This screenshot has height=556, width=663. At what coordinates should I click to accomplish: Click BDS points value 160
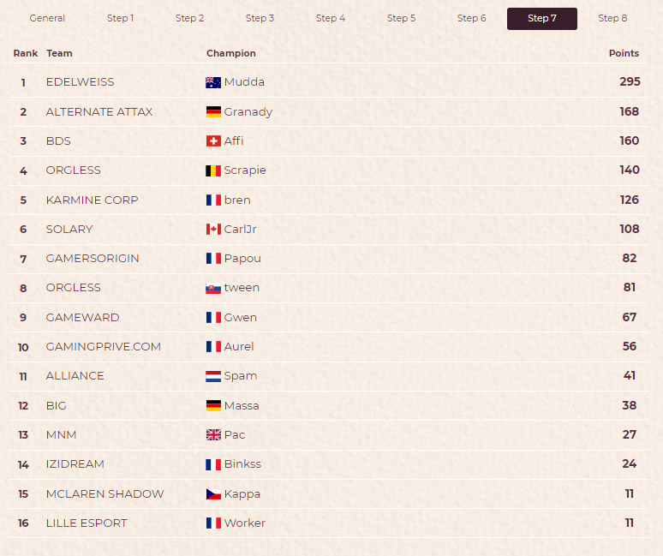(630, 140)
